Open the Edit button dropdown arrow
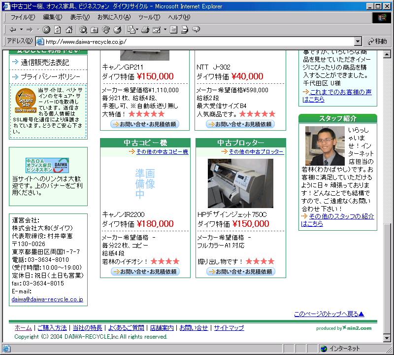394x355 pixels. pyautogui.click(x=165, y=30)
